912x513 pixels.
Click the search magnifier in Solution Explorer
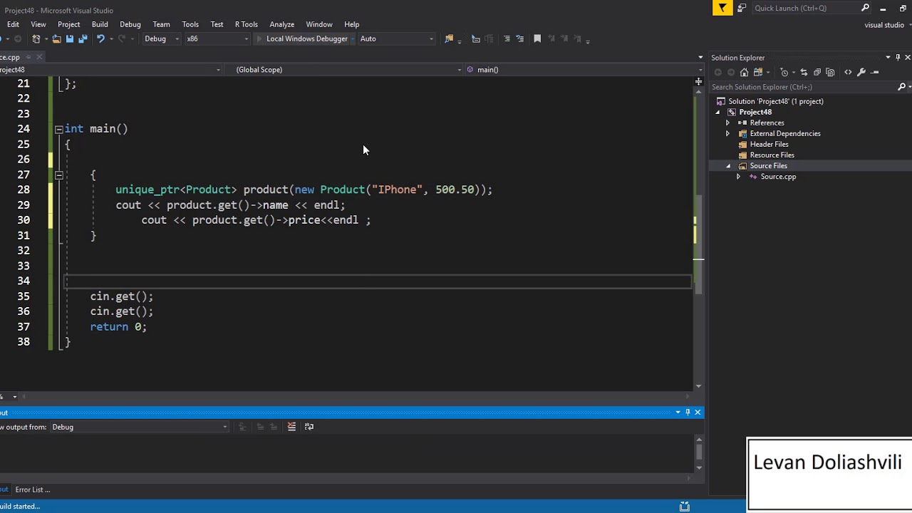point(901,87)
